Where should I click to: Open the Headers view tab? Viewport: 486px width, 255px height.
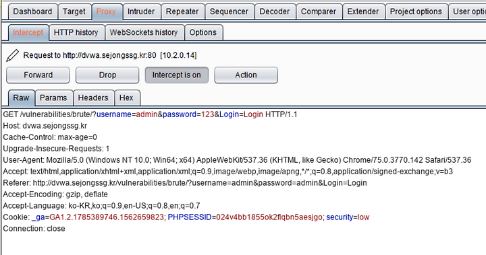tap(93, 98)
